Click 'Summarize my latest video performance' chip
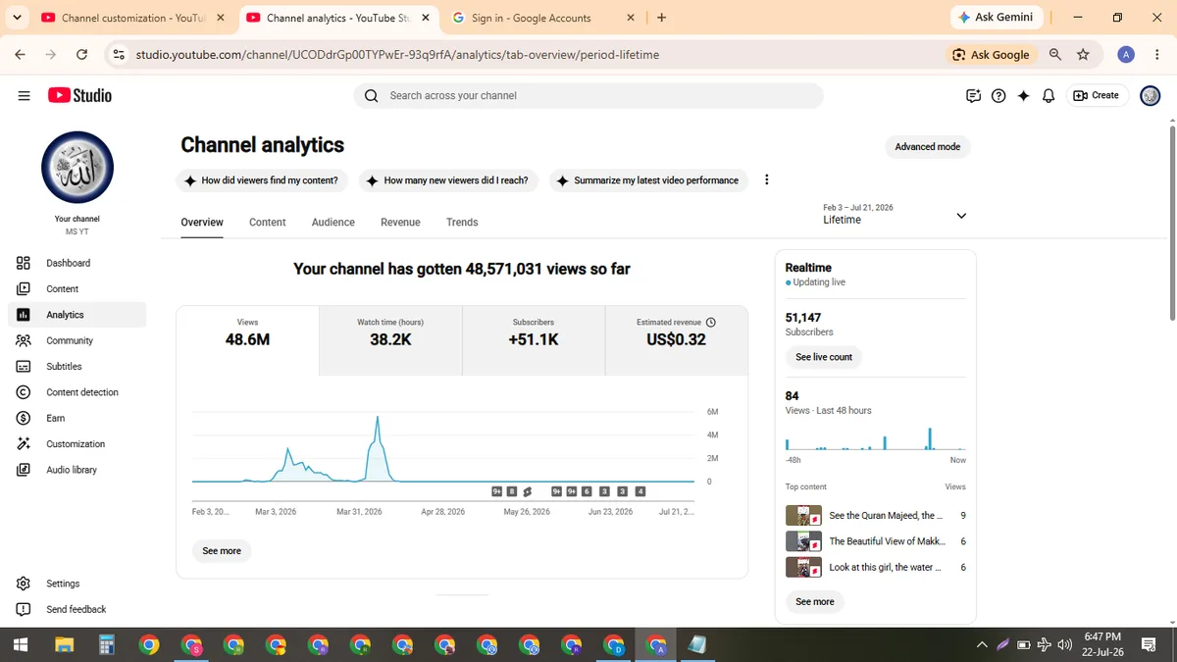 (647, 180)
